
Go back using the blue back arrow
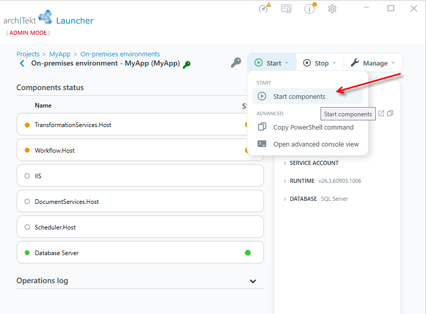click(23, 64)
